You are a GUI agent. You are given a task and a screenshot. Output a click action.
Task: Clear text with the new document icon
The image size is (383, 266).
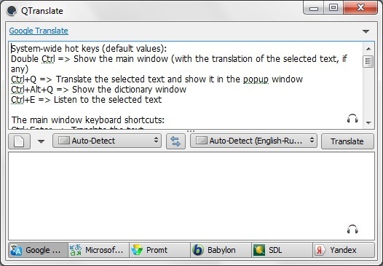20,141
